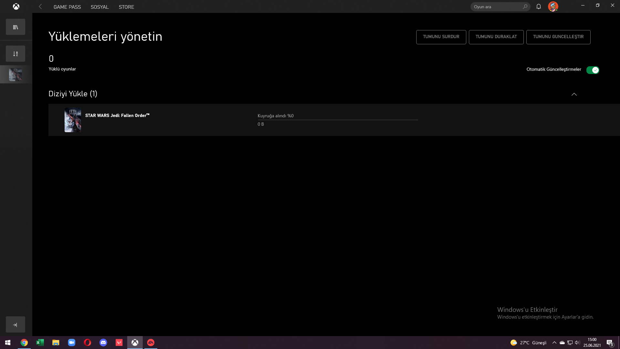Open Discord from the taskbar

pos(103,343)
